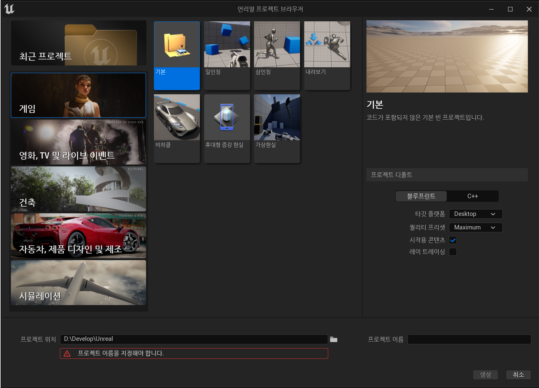Open the 타깃 플랫폼 Desktop dropdown
Image resolution: width=539 pixels, height=388 pixels.
(476, 214)
